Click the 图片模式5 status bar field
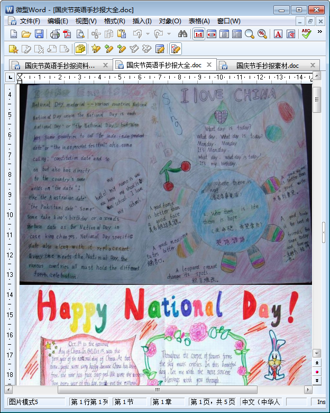This screenshot has height=413, width=330. [x=36, y=402]
